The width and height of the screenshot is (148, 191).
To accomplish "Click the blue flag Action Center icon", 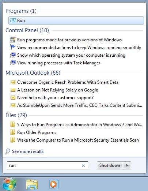I will coord(13,47).
